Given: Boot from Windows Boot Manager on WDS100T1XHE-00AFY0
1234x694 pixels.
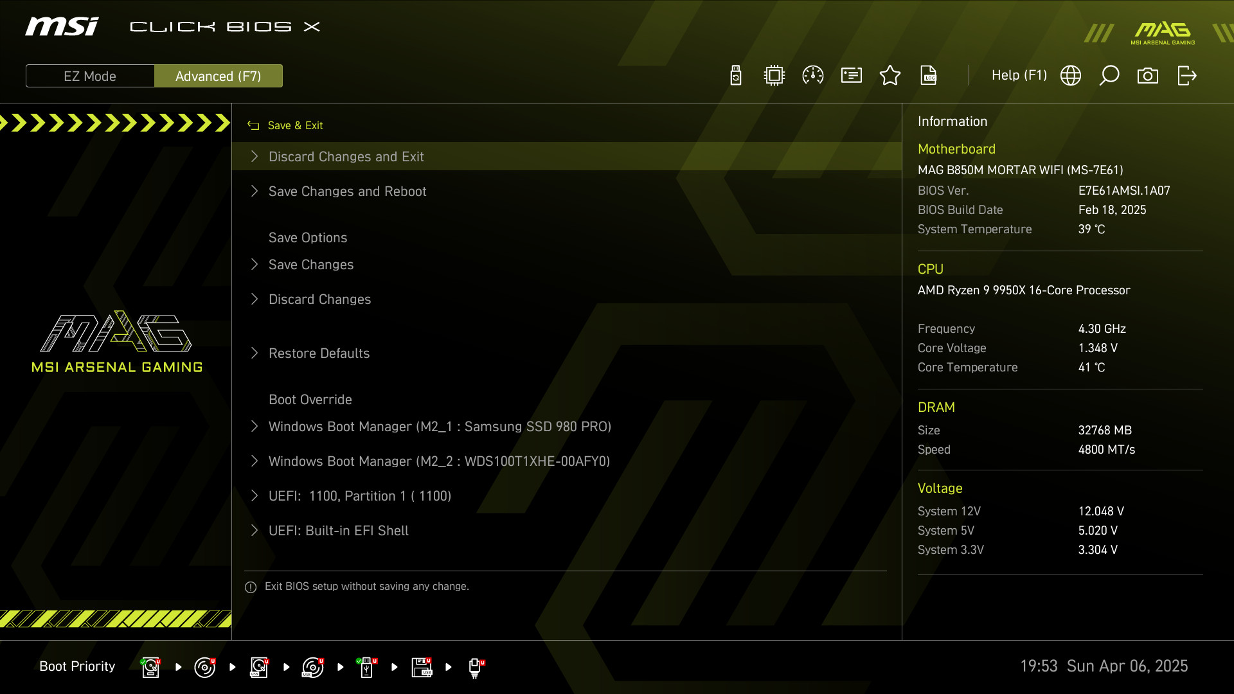Looking at the screenshot, I should pos(566,461).
